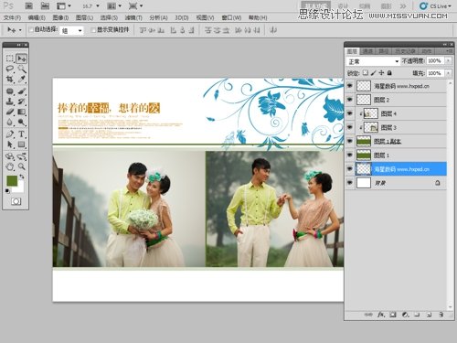457x343 pixels.
Task: Select the Hand tool
Action: [x=10, y=166]
